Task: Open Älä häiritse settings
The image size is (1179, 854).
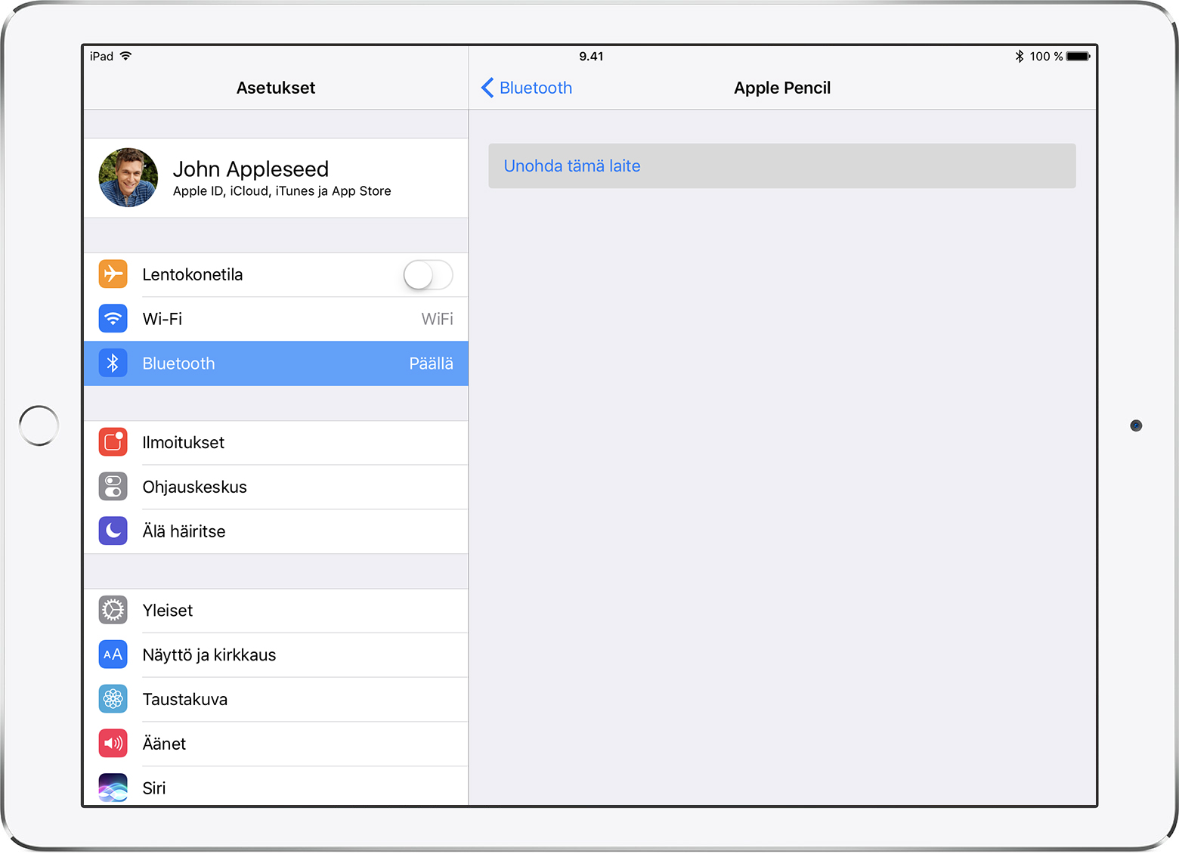Action: tap(276, 531)
